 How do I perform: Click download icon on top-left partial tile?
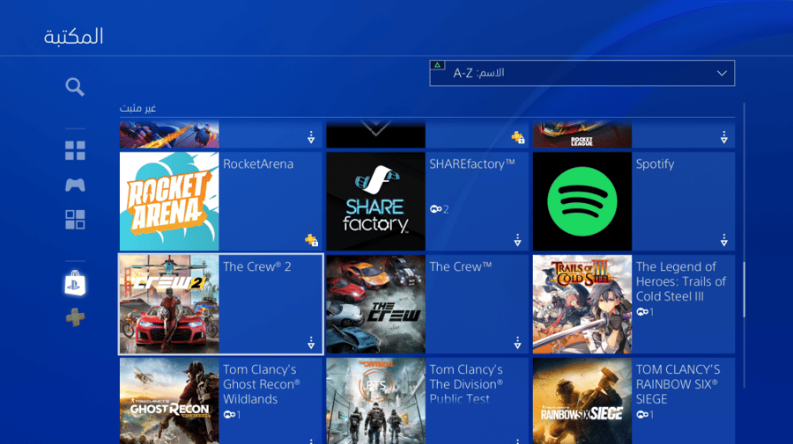click(311, 137)
